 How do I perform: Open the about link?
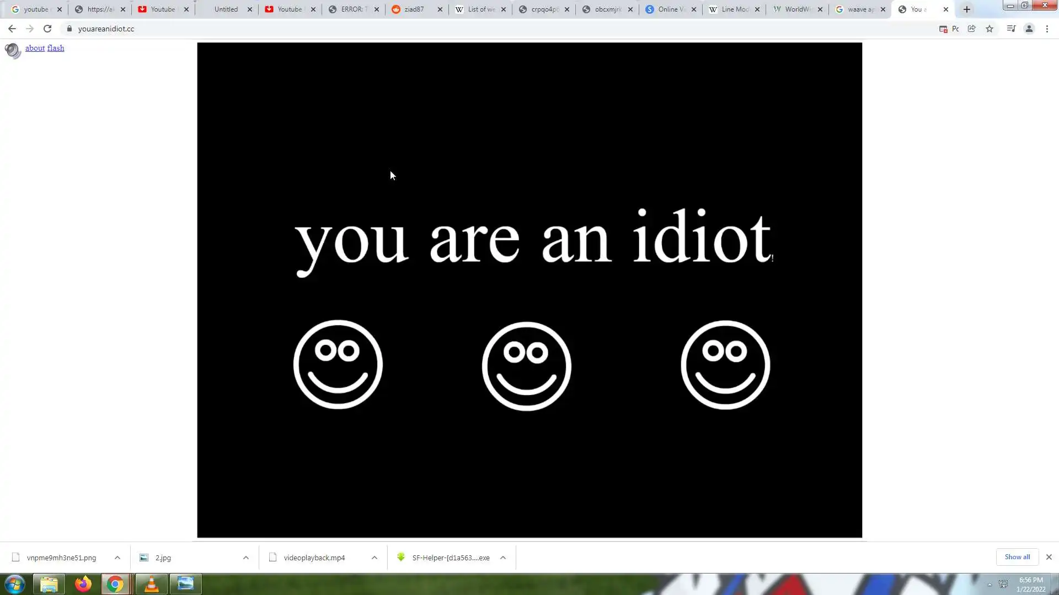(x=35, y=48)
